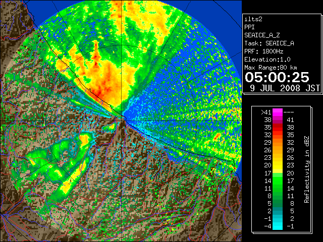Pick the orange 29 to 32 color band
Viewport: 323px width, 242px height.
tap(278, 143)
